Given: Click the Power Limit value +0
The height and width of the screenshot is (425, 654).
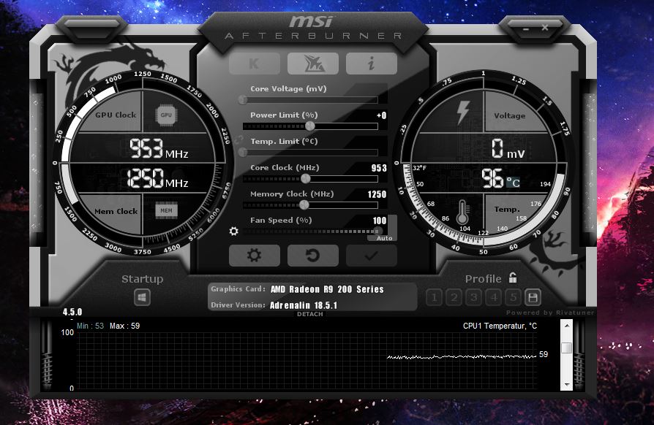Looking at the screenshot, I should point(381,115).
